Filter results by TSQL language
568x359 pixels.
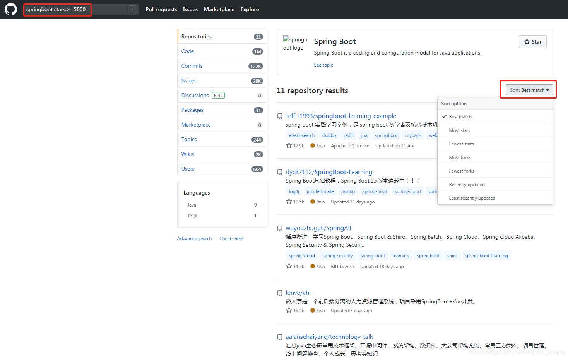(222, 216)
